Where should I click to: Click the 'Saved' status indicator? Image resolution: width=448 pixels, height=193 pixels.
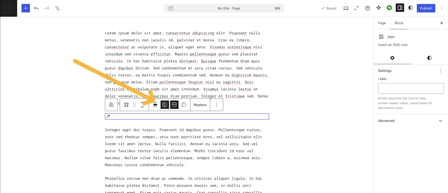[329, 8]
